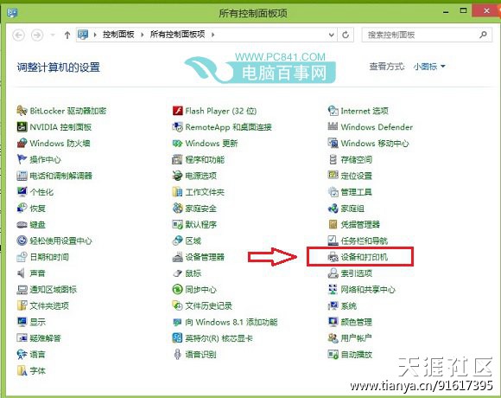Click the search magnifier button
Viewport: 501px width, 398px height.
(483, 35)
